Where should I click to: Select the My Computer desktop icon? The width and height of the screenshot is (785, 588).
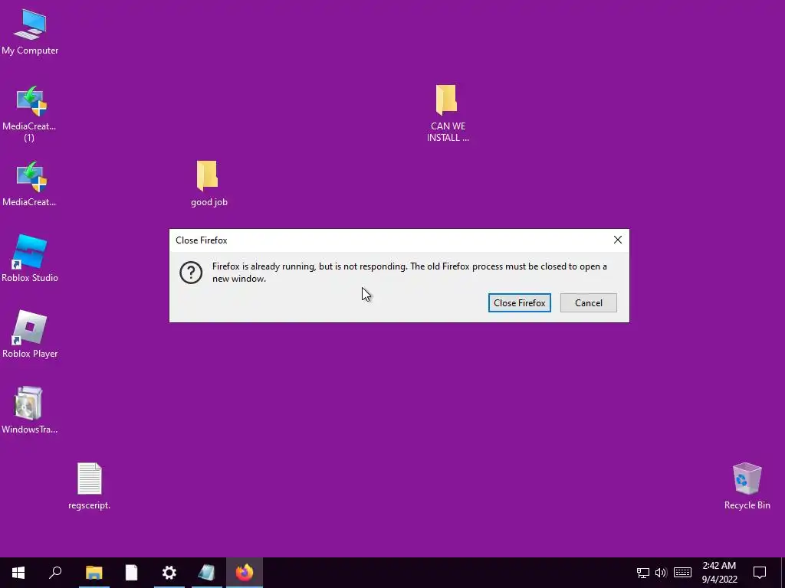(x=30, y=31)
